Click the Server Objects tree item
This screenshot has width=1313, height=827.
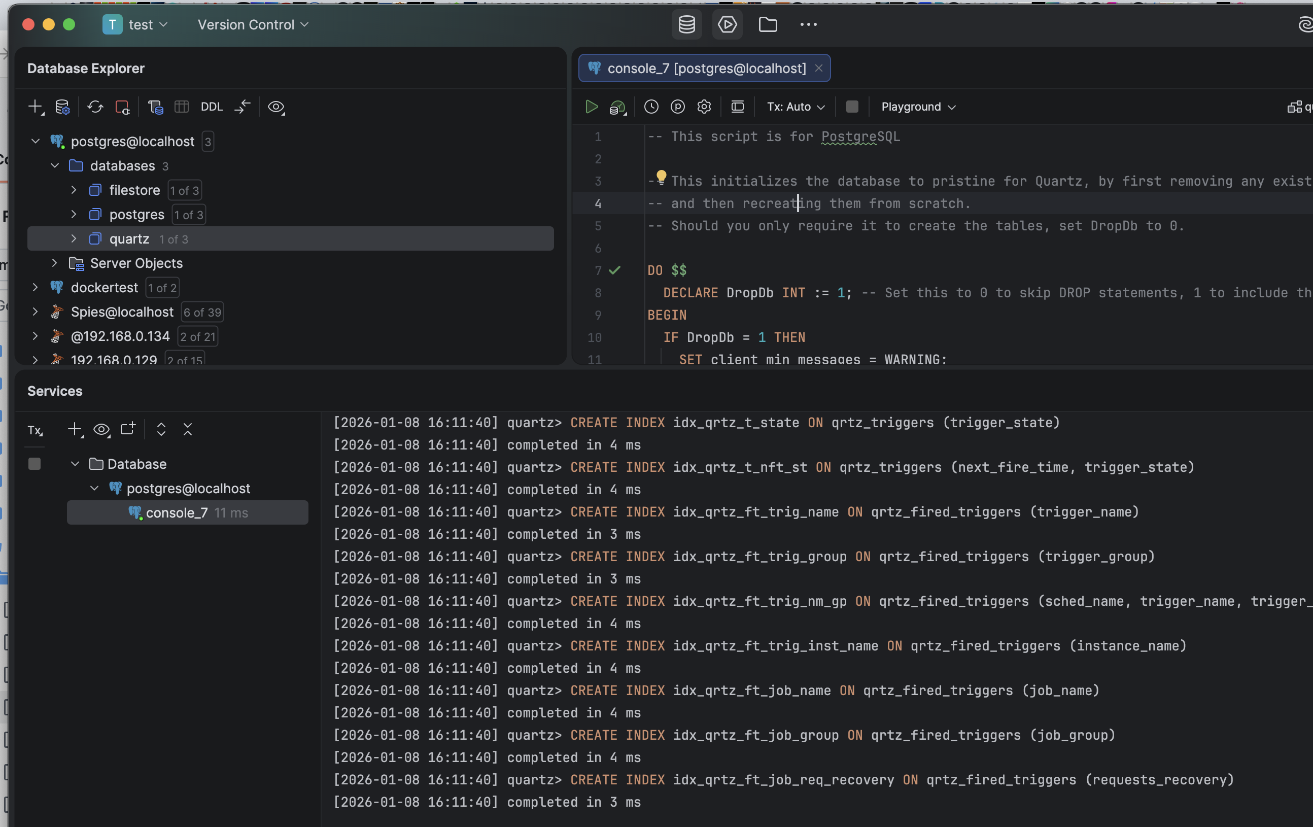[x=136, y=263]
